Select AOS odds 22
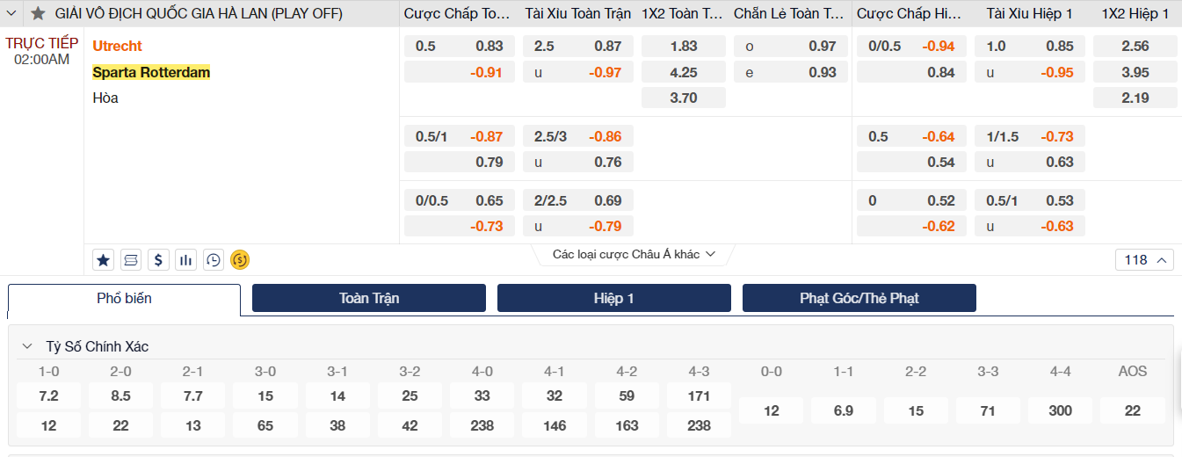The height and width of the screenshot is (457, 1182). tap(1132, 410)
